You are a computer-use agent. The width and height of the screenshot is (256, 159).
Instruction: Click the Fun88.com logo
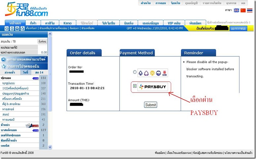point(26,9)
